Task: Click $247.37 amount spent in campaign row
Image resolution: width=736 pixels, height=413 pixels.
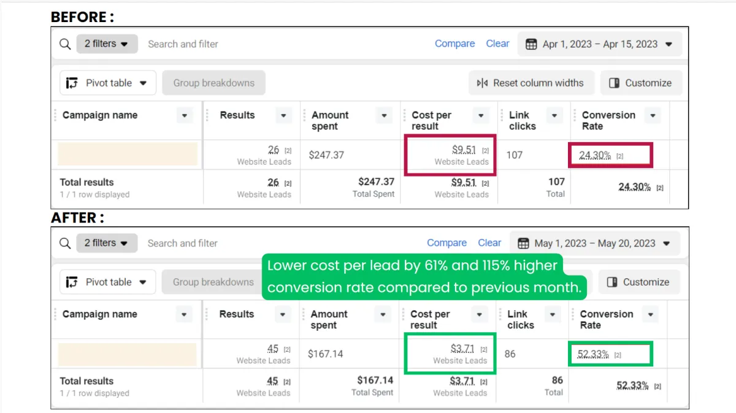Action: pos(326,155)
